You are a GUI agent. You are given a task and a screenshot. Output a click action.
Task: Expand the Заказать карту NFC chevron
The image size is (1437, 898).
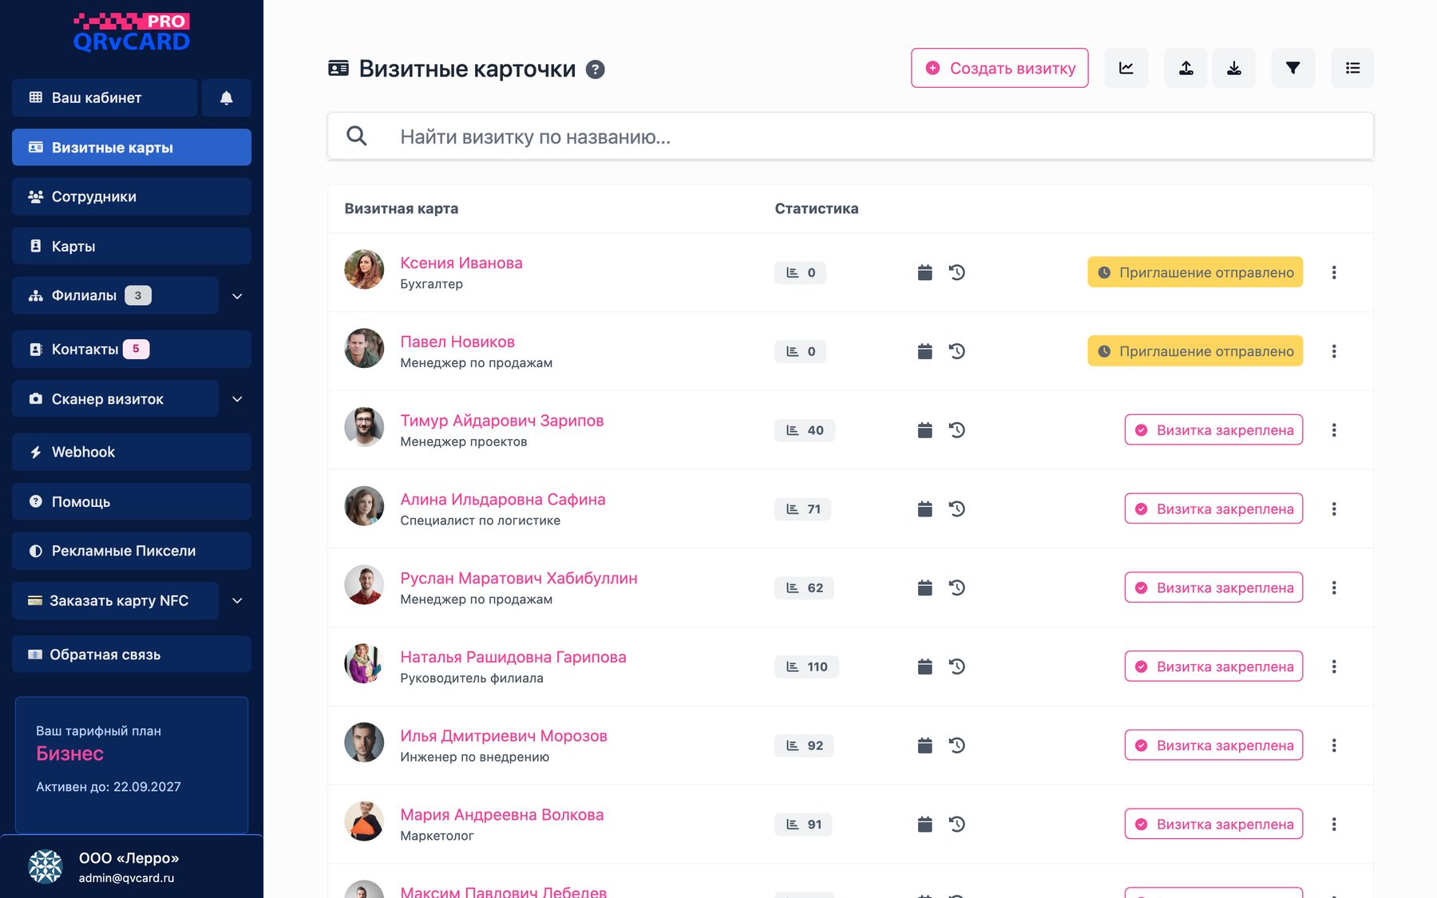[237, 600]
